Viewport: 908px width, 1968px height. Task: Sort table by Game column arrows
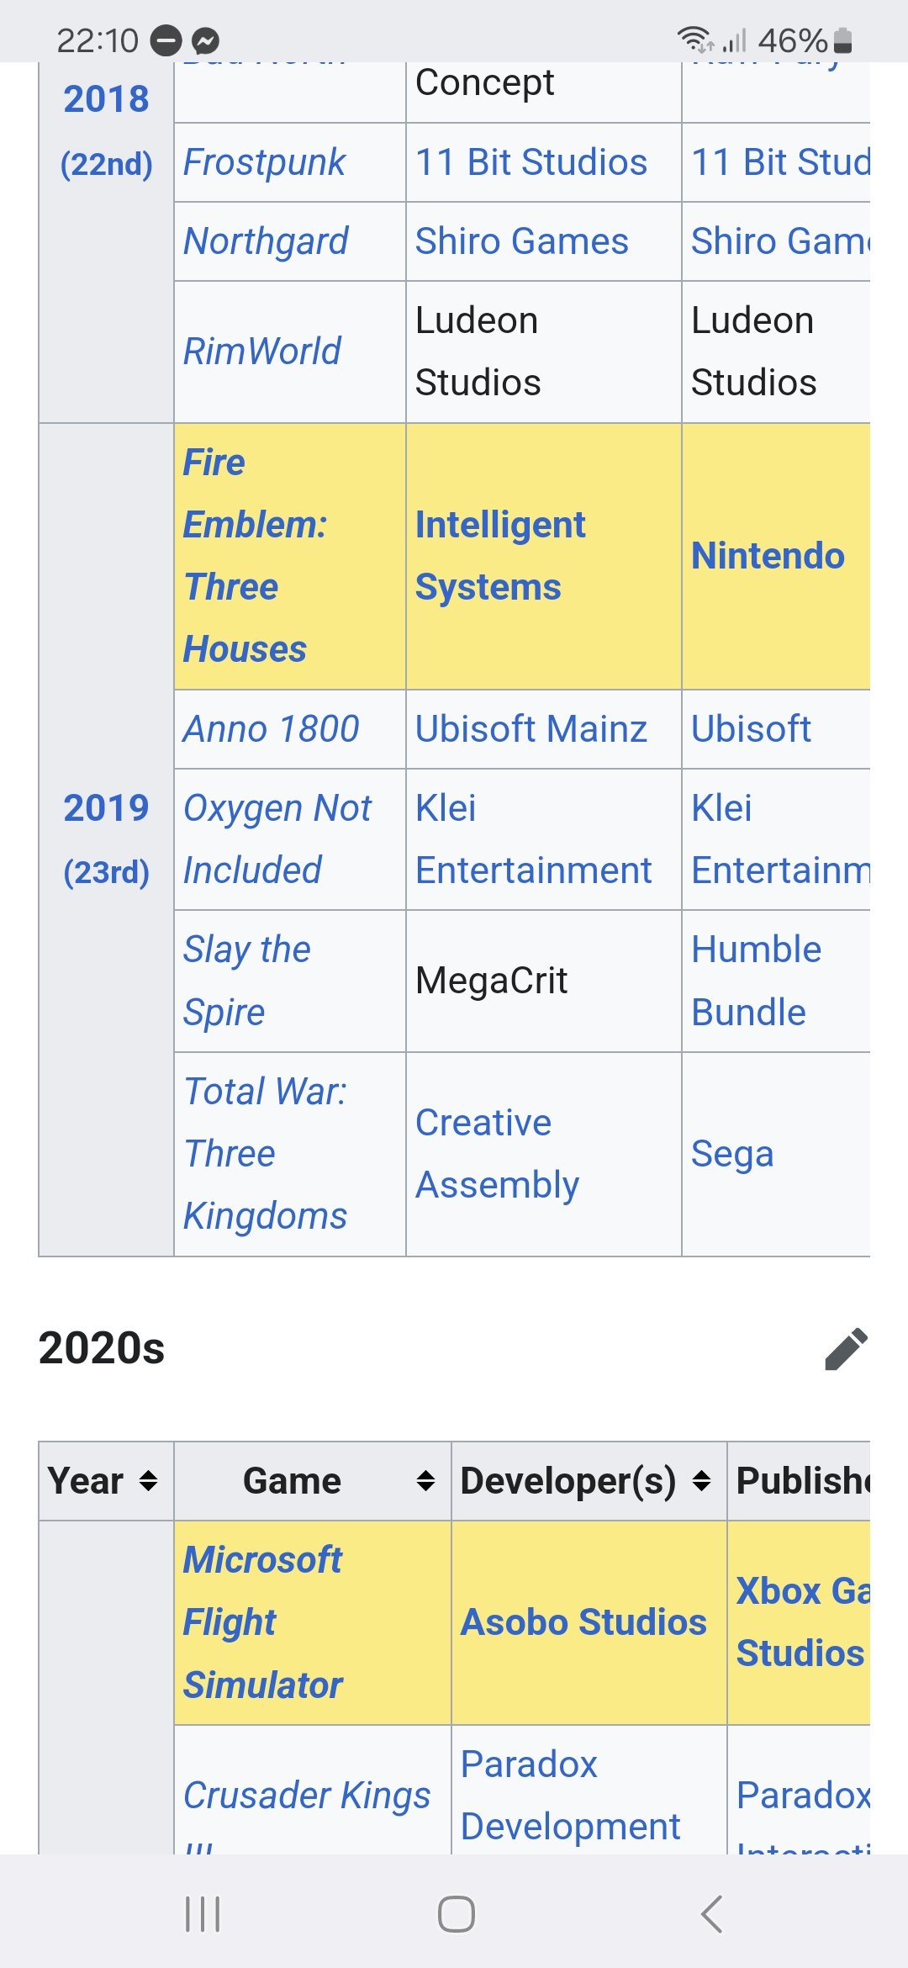point(426,1481)
